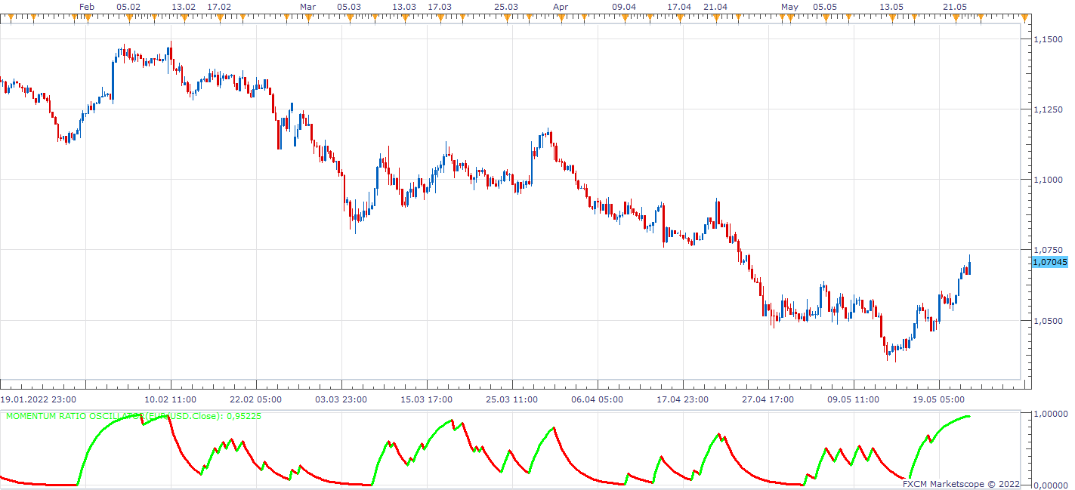Screen dimensions: 1075x490
Task: Click the oscillator scale value 1,00000
Action: click(x=1049, y=414)
